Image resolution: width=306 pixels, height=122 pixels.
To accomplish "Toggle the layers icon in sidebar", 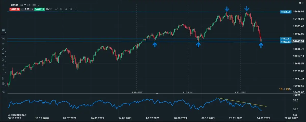I will click(x=3, y=83).
